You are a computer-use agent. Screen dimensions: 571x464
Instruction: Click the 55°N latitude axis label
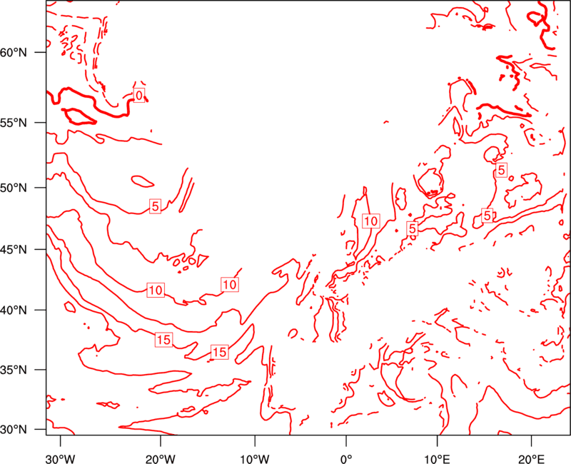tap(14, 123)
